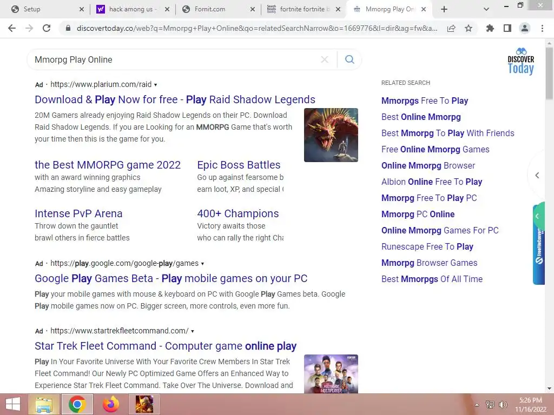Open Runescape Free To Play search
Screen dimensions: 554x415
point(427,246)
